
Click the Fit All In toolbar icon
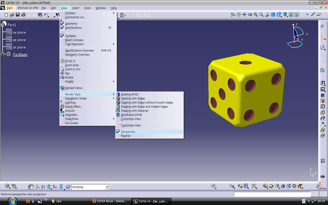tap(239, 15)
